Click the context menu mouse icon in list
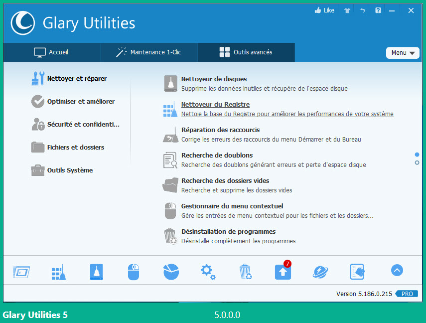 (170, 211)
